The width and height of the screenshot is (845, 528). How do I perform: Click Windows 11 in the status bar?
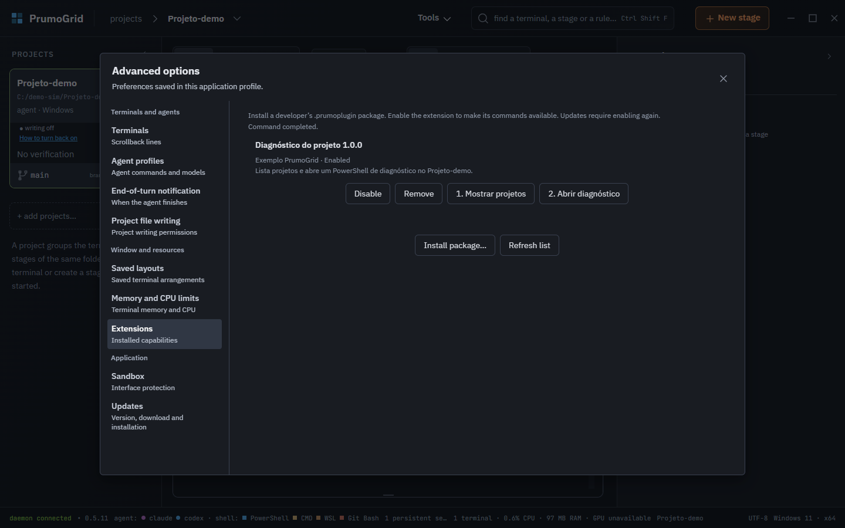[x=793, y=518]
